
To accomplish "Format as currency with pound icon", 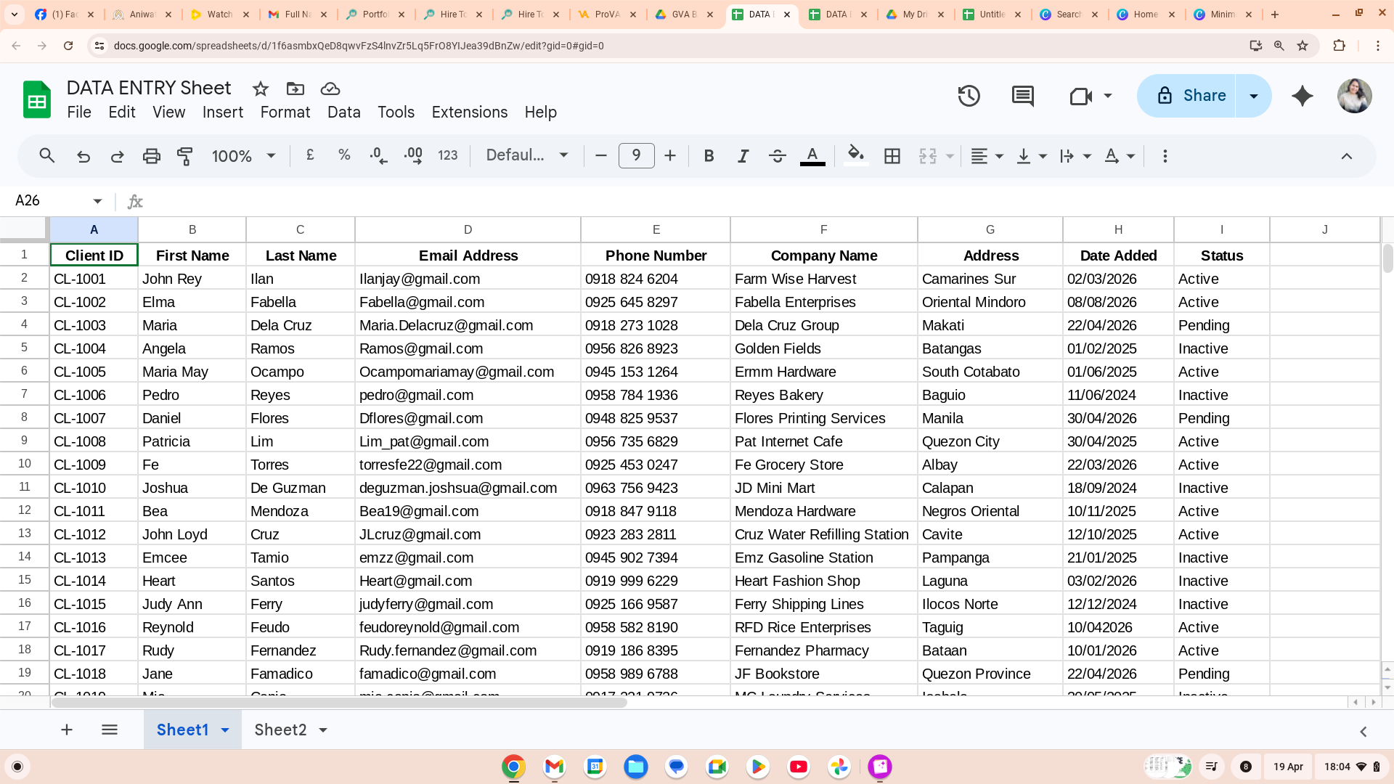I will tap(310, 155).
